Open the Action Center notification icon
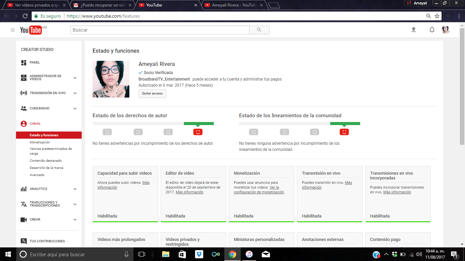The image size is (465, 261). point(454,254)
